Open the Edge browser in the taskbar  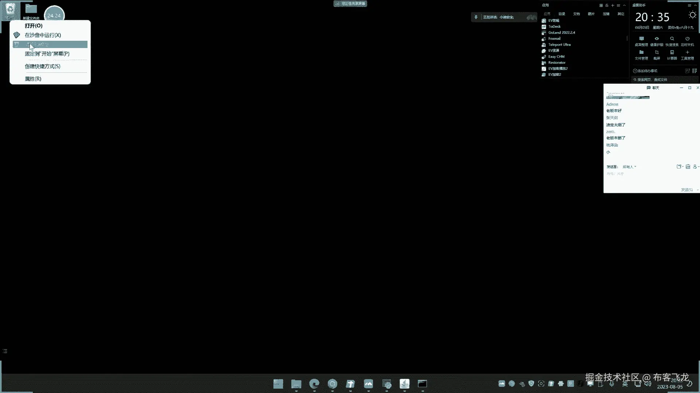314,384
